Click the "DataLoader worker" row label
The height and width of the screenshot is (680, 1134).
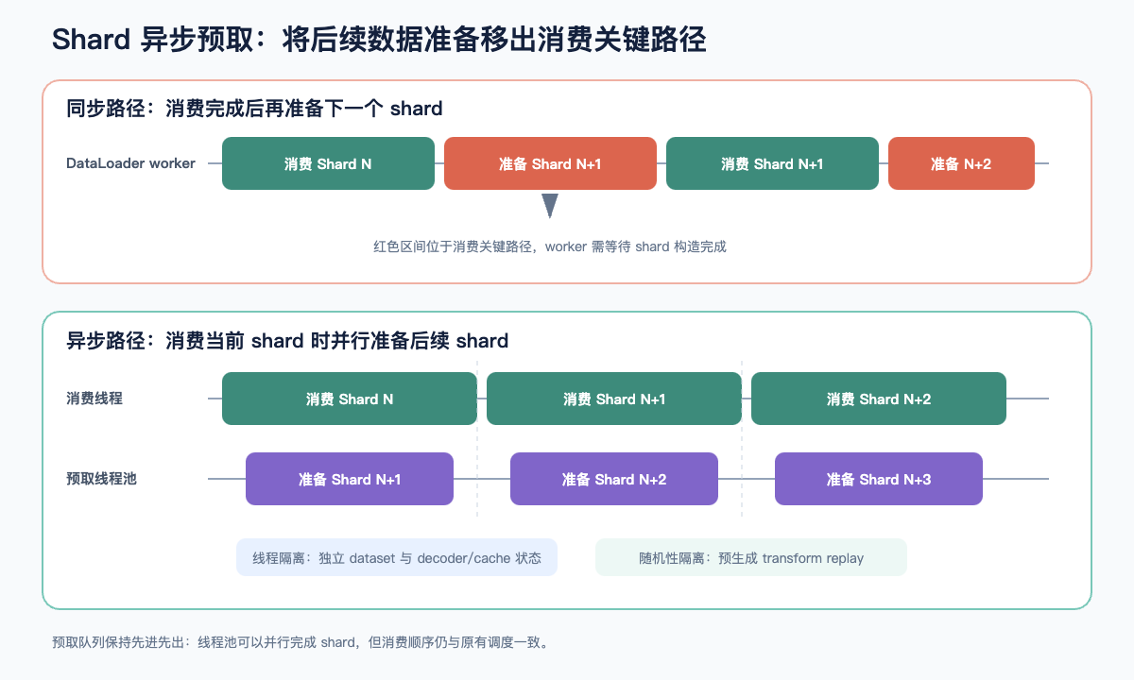[x=130, y=163]
